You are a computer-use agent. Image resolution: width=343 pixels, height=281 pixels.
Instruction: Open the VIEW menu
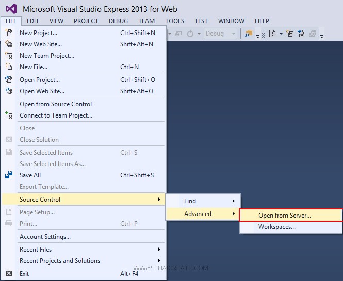point(56,21)
